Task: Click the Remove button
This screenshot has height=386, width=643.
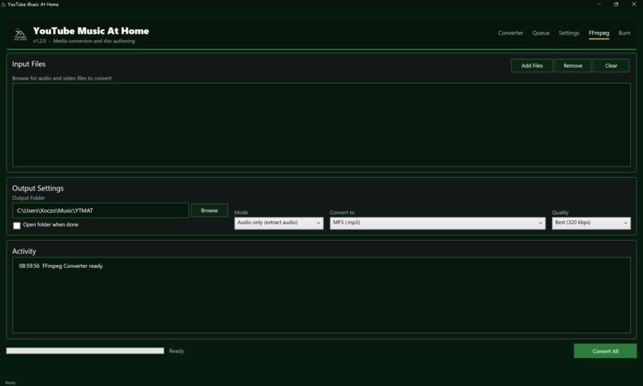Action: 573,65
